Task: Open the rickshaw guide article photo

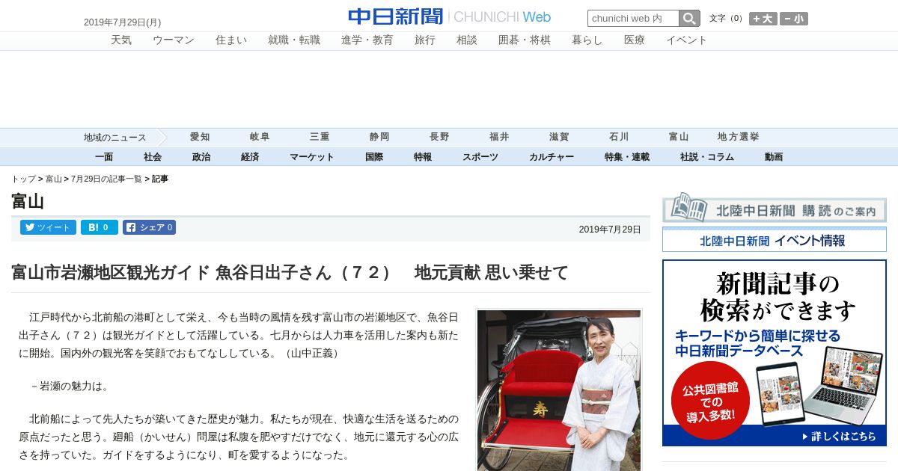Action: pyautogui.click(x=559, y=390)
